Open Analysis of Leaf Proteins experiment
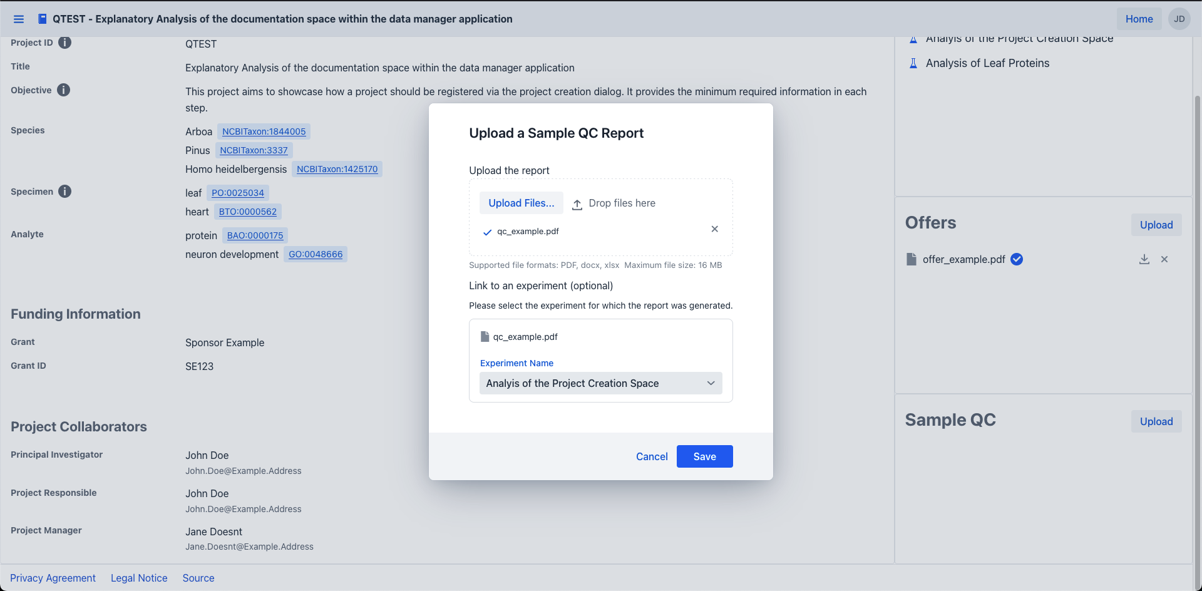The image size is (1202, 591). (x=987, y=63)
